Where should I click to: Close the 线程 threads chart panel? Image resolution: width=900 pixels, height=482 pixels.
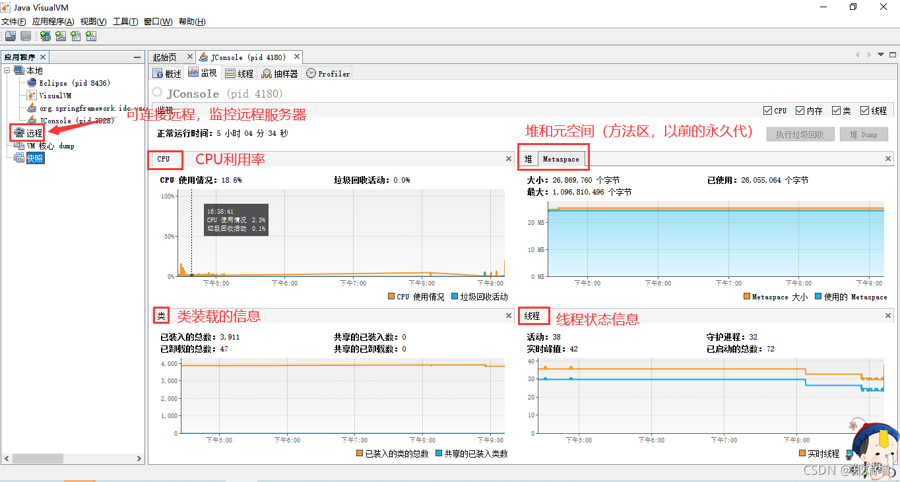tap(888, 316)
